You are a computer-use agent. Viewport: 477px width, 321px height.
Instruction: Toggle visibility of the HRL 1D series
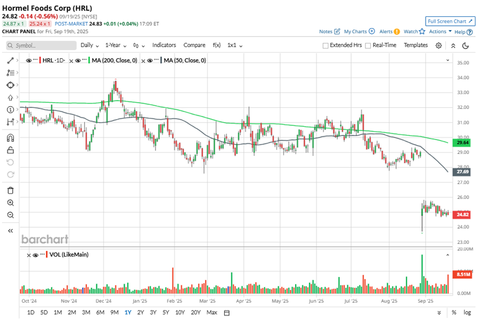coord(29,60)
